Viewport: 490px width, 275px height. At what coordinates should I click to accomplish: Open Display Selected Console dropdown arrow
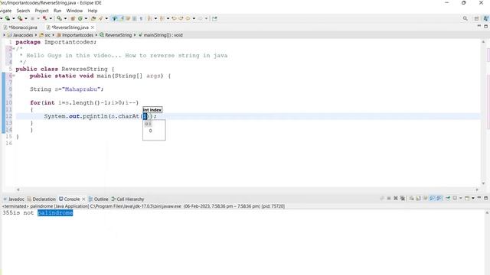click(x=461, y=199)
